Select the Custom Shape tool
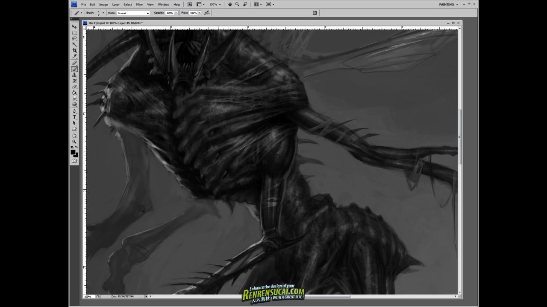 coord(74,129)
